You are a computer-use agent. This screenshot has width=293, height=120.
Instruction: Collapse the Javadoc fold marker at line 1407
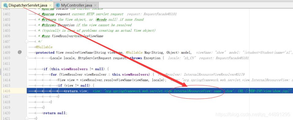(27, 41)
